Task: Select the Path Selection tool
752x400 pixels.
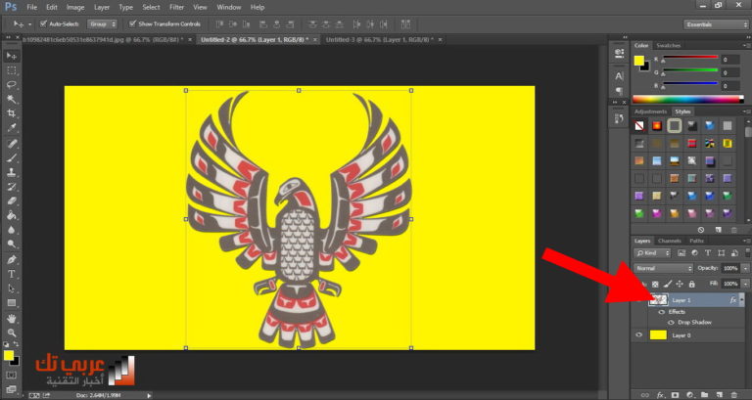Action: (x=12, y=289)
